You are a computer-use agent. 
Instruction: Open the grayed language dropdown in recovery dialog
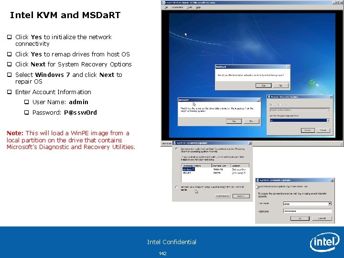pos(300,110)
